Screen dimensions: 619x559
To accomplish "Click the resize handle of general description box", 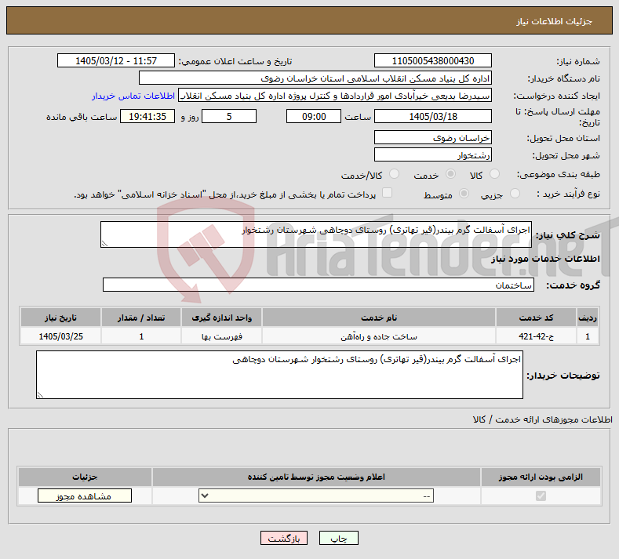I will pyautogui.click(x=104, y=244).
